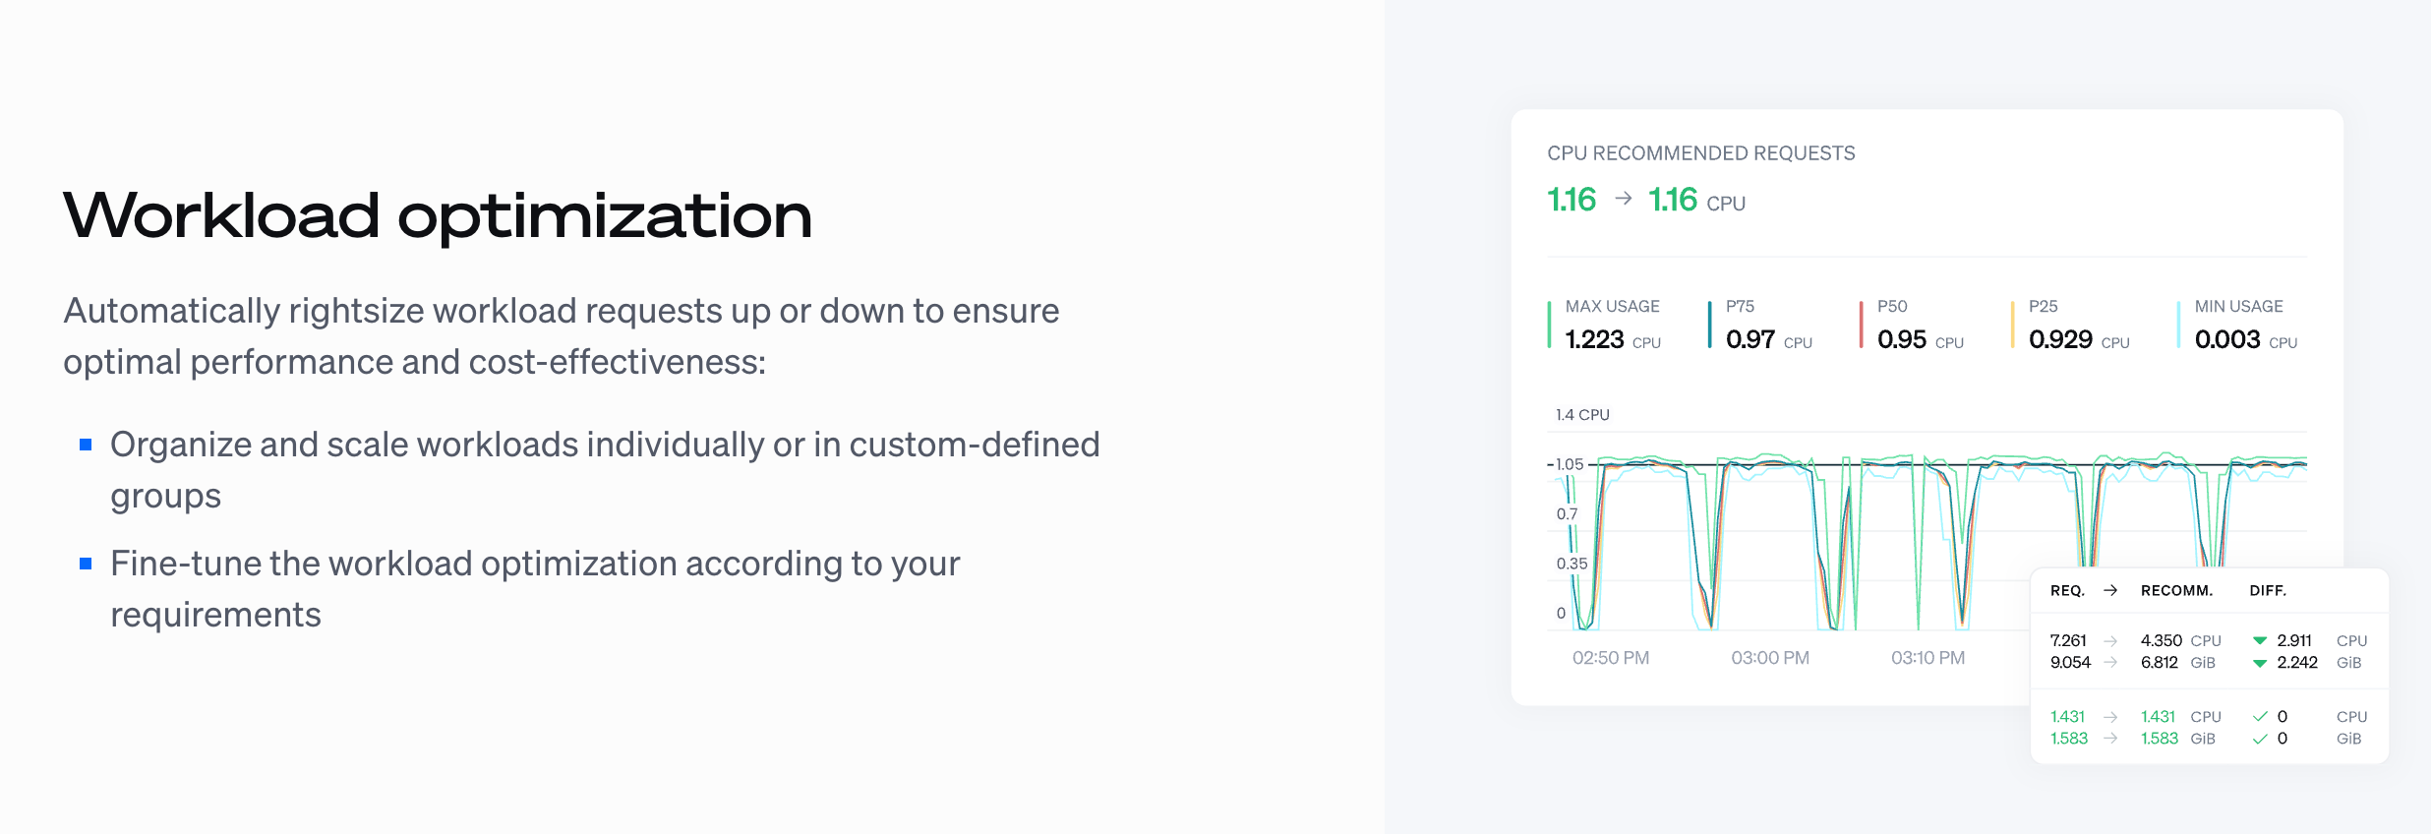Click the checkmark icon in the CPU diff row

click(2260, 716)
